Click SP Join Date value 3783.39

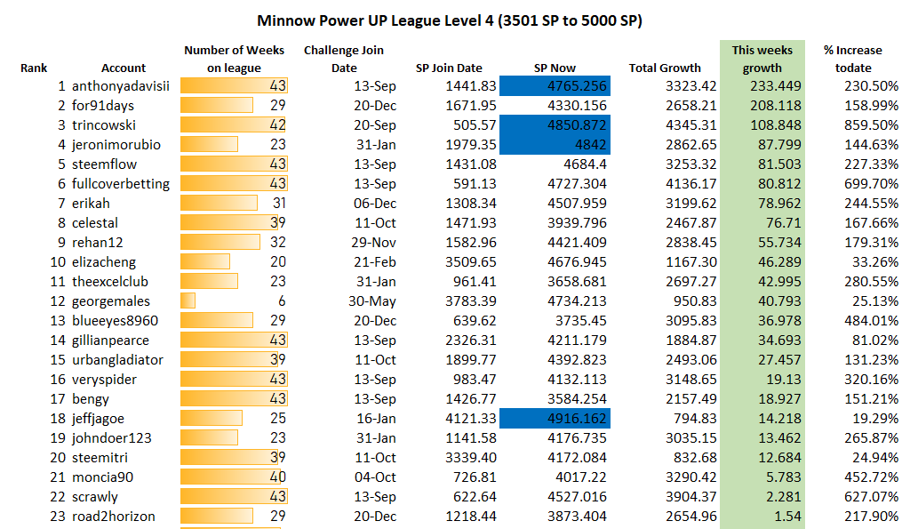[x=471, y=301]
